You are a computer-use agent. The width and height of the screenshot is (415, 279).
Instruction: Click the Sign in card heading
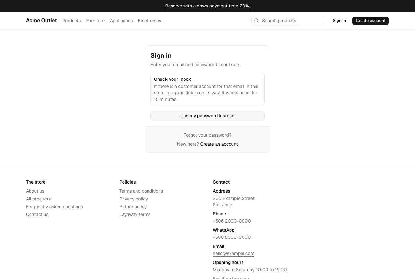(161, 55)
